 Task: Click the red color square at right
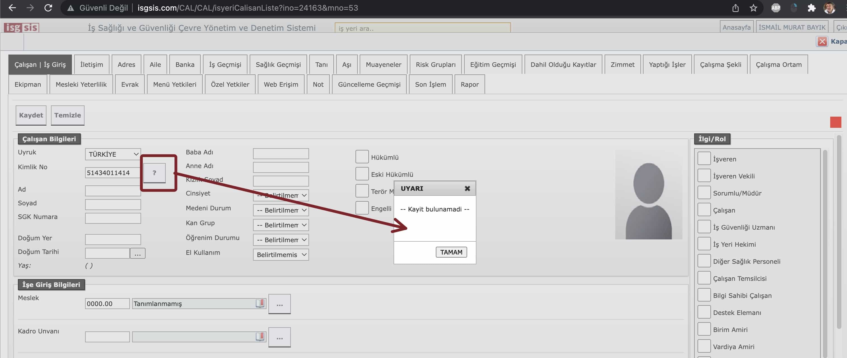tap(835, 122)
